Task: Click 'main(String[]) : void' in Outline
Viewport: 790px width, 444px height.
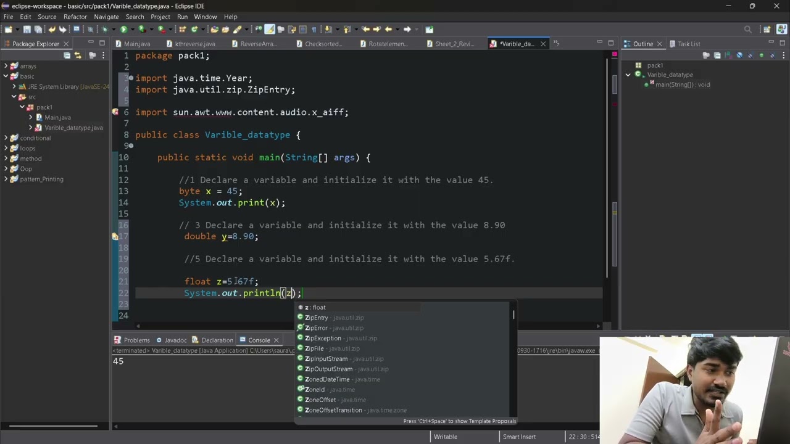Action: 682,84
